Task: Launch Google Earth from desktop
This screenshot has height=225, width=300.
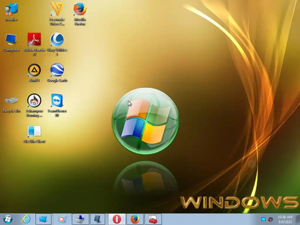Action: [x=57, y=73]
